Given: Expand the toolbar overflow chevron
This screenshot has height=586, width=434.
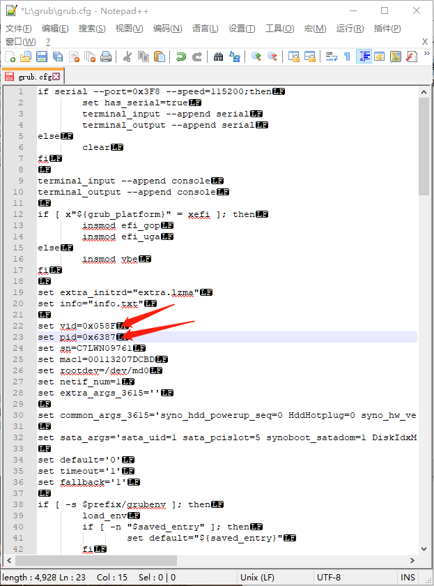Looking at the screenshot, I should tap(427, 54).
